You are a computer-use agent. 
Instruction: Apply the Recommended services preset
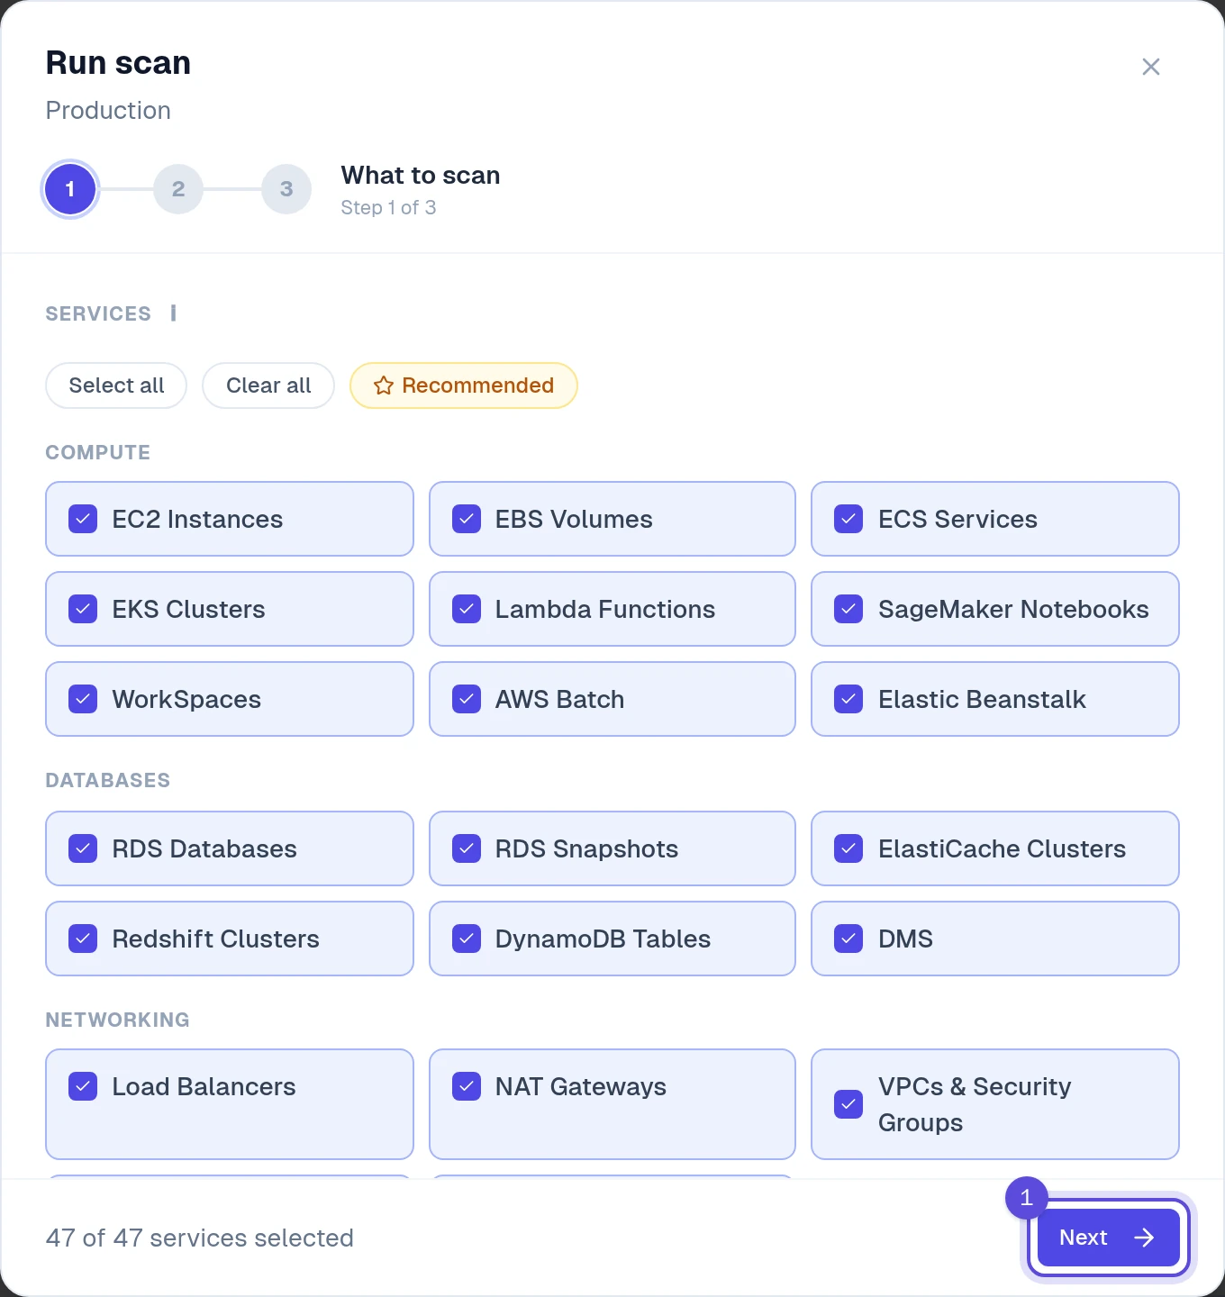464,385
